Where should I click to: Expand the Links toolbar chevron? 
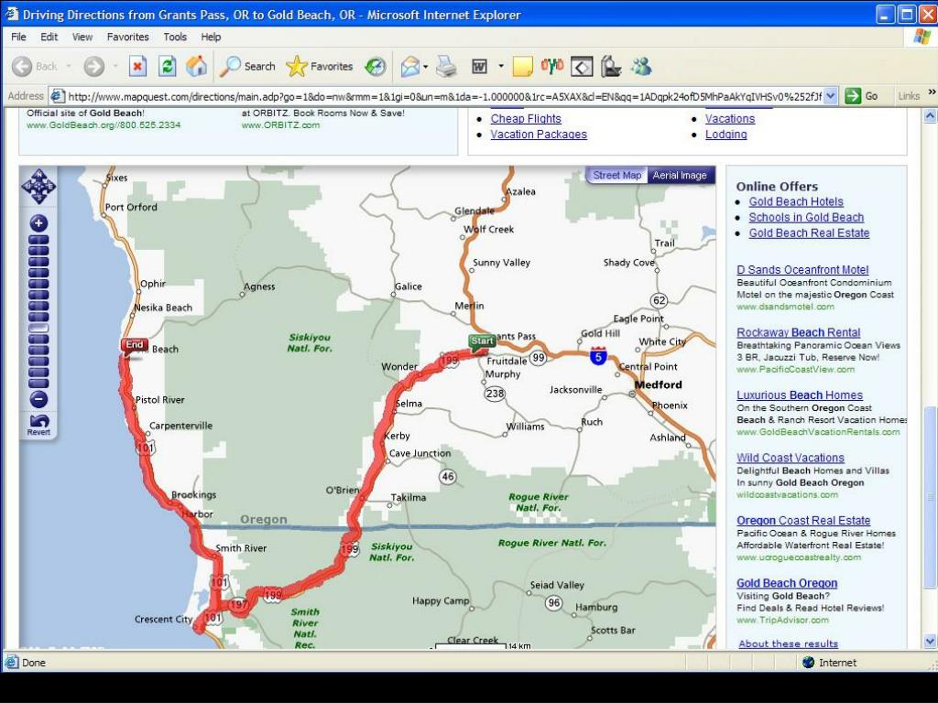click(932, 92)
